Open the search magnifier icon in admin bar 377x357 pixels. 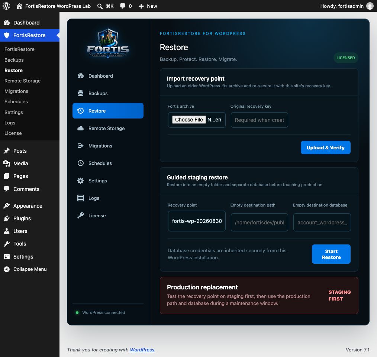[x=100, y=6]
